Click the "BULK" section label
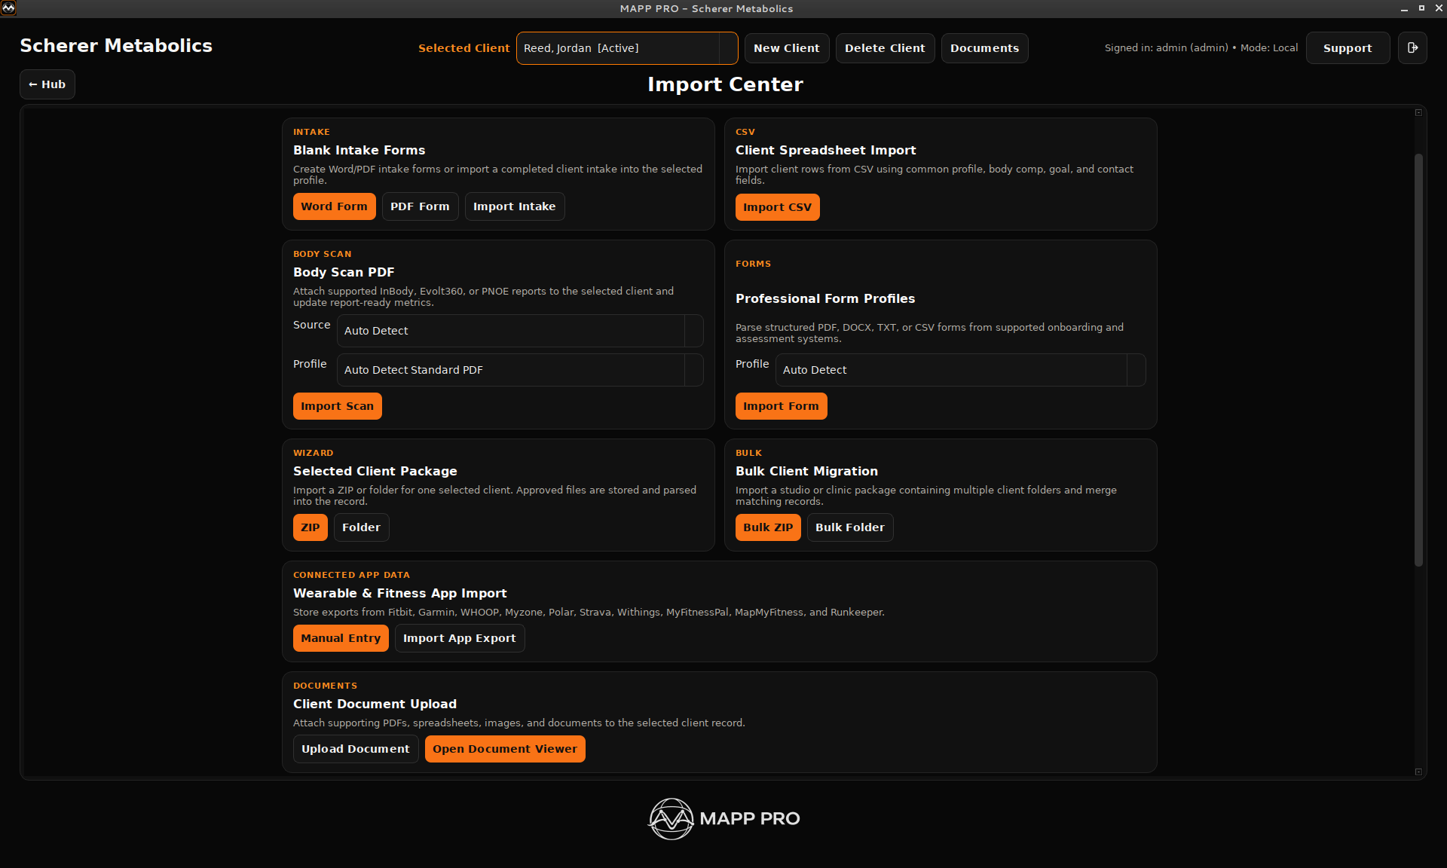Screen dimensions: 1447x868 pyautogui.click(x=749, y=453)
